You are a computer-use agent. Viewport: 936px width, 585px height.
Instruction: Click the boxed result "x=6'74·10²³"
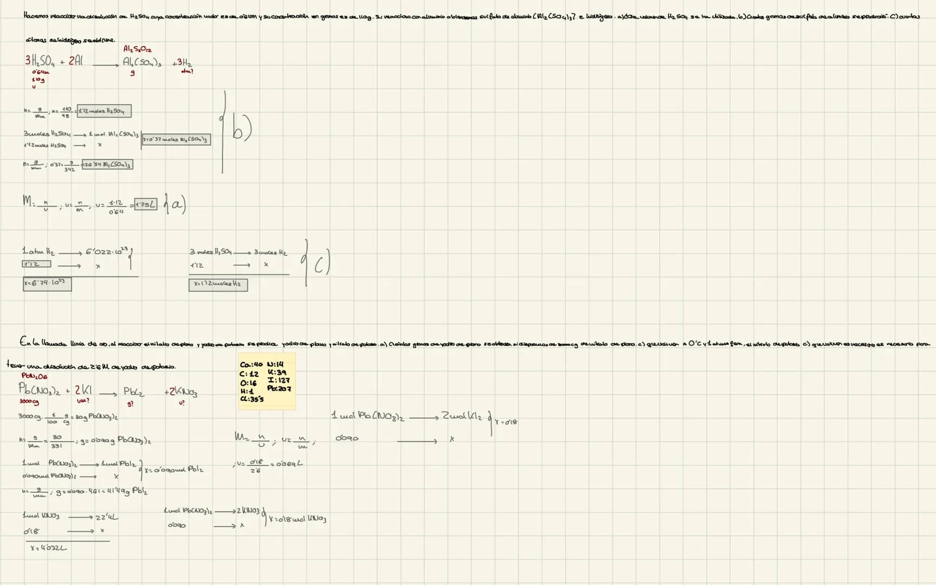(47, 284)
